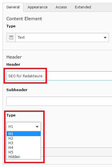This screenshot has width=112, height=167.
Task: Select H1 from the header type list
Action: pyautogui.click(x=24, y=134)
